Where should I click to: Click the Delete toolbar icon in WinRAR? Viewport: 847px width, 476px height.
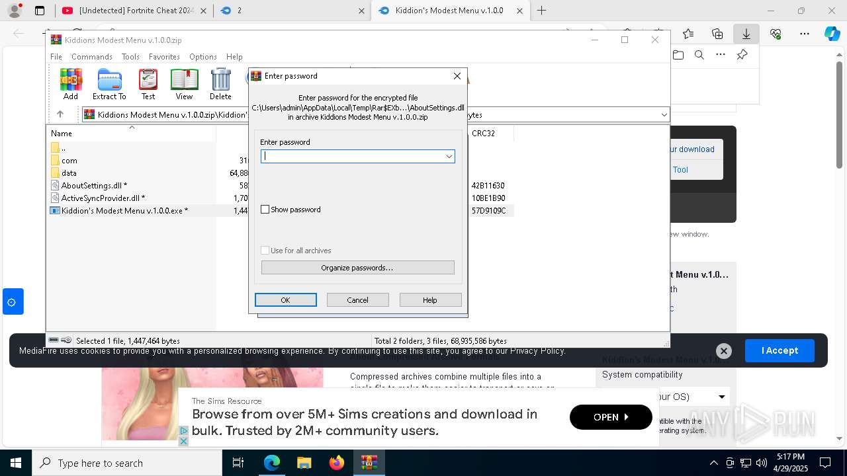coord(220,84)
